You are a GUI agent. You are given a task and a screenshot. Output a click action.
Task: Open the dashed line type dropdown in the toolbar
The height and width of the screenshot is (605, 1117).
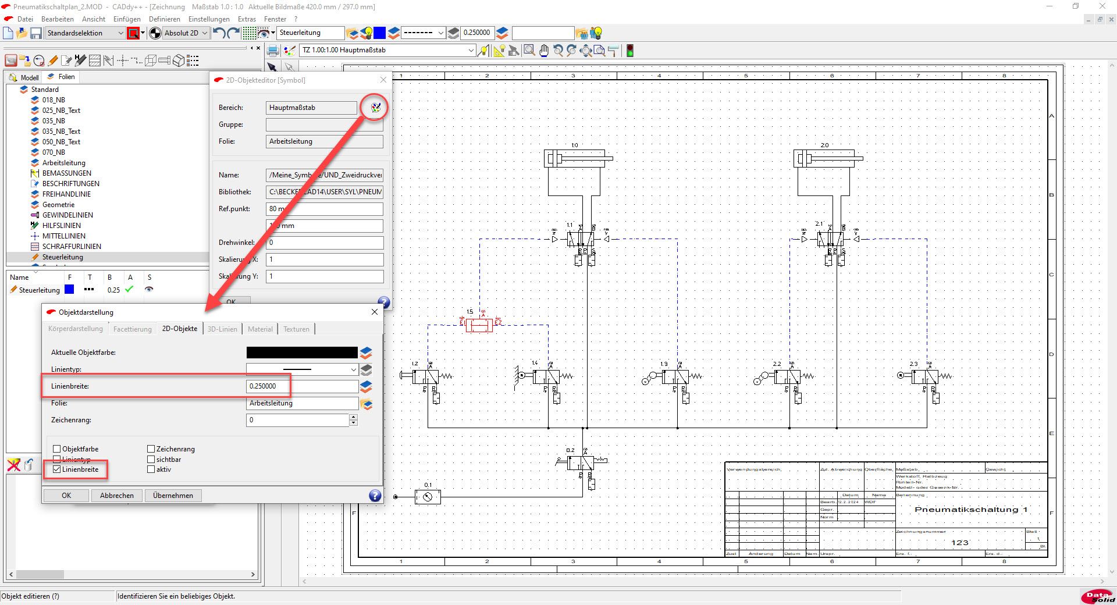pos(440,33)
